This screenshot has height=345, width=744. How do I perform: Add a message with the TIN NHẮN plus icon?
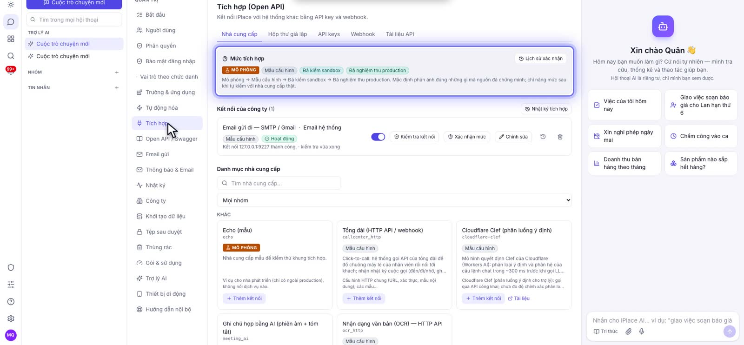tap(117, 88)
